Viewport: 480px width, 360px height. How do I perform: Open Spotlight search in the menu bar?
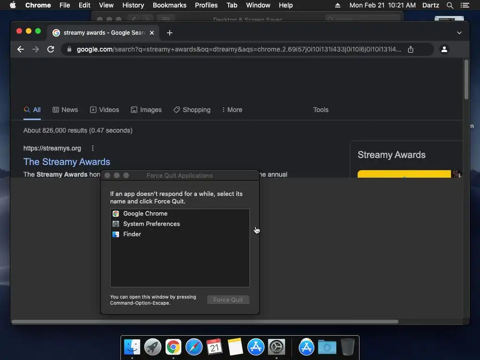coord(450,5)
